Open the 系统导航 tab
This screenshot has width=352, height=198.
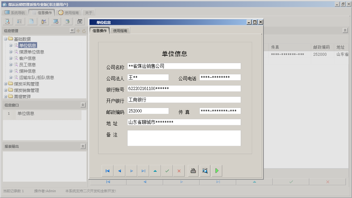click(15, 12)
